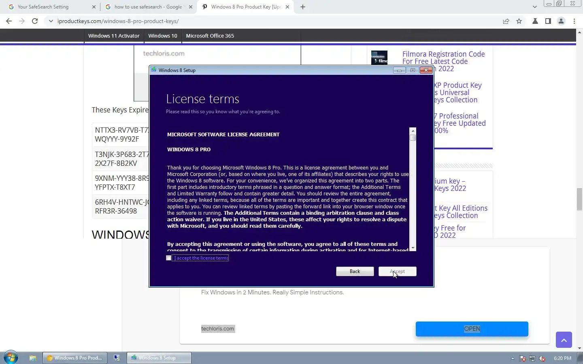Click the site info icon in address bar
Screen dimensions: 583x364
[x=50, y=21]
